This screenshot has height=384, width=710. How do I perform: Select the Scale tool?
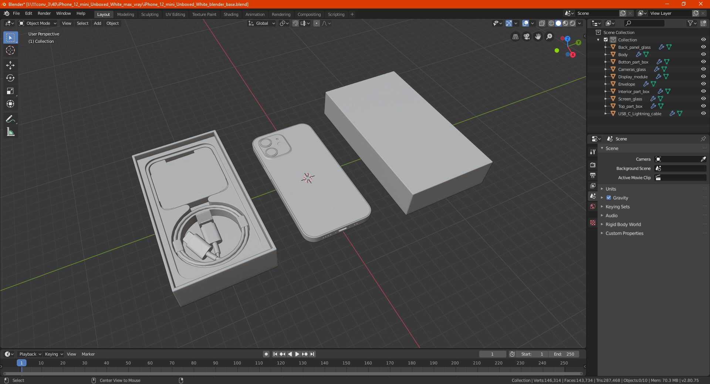pyautogui.click(x=10, y=91)
